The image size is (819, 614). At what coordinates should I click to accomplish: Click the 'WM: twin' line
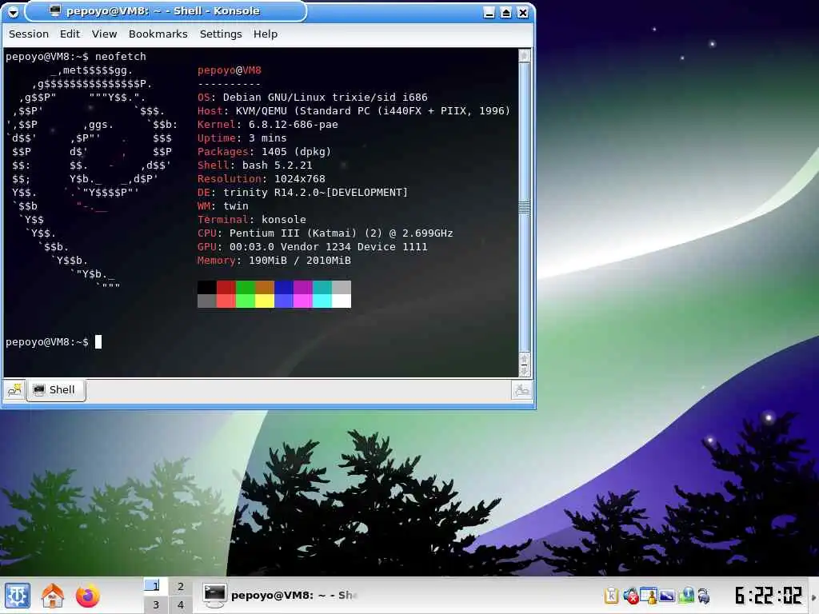point(223,205)
